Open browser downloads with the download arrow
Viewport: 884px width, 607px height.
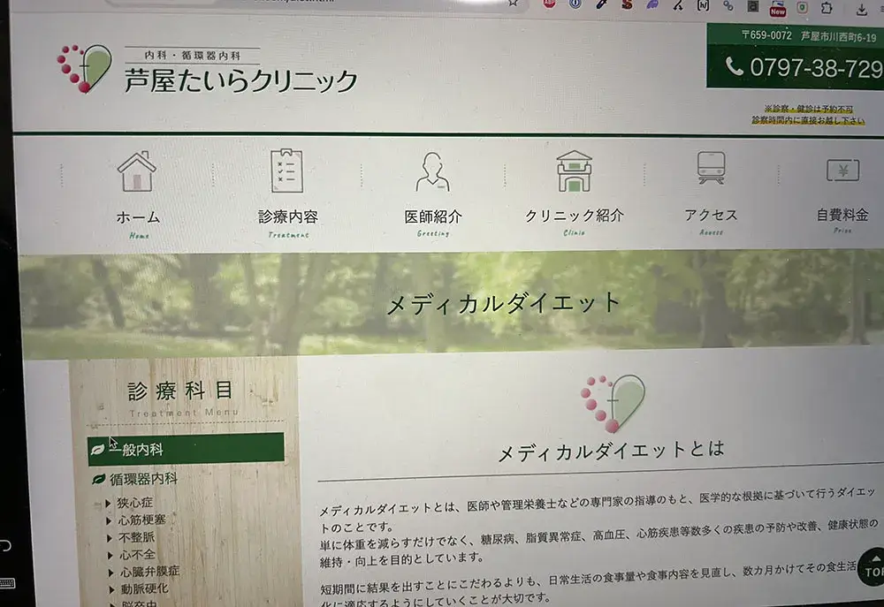coord(861,9)
